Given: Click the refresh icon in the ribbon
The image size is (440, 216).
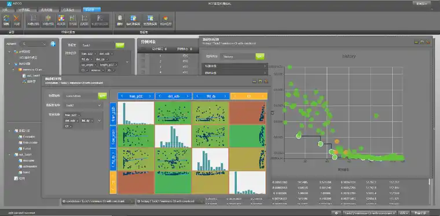Looking at the screenshot, I should pos(6,20).
